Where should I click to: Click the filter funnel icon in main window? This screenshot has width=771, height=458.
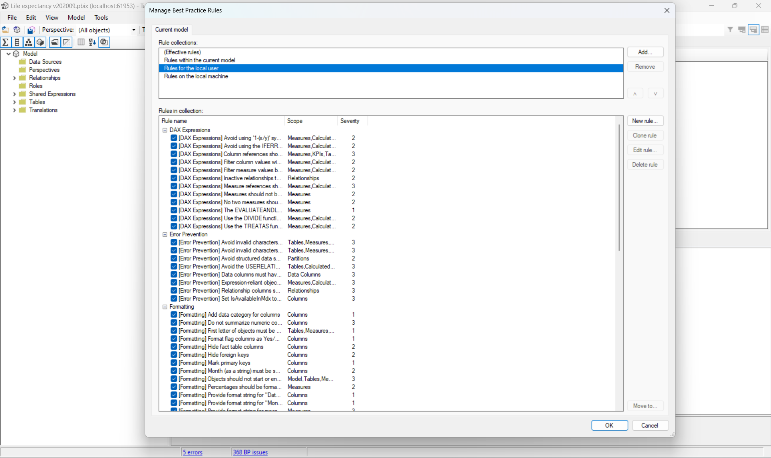coord(730,30)
